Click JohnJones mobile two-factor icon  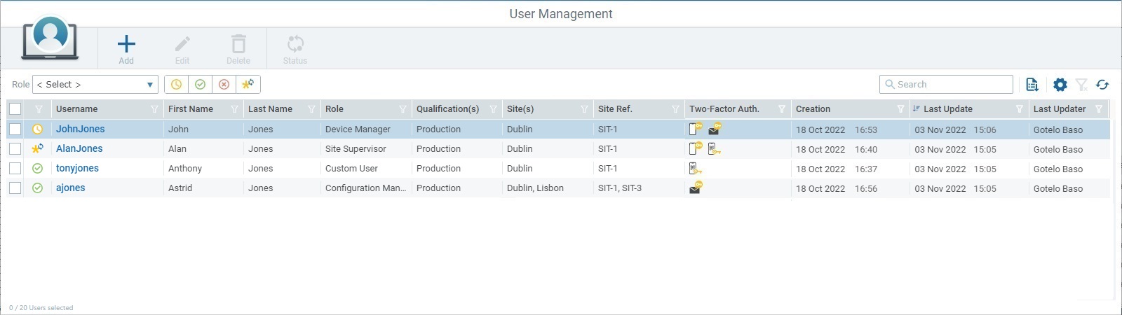point(696,129)
